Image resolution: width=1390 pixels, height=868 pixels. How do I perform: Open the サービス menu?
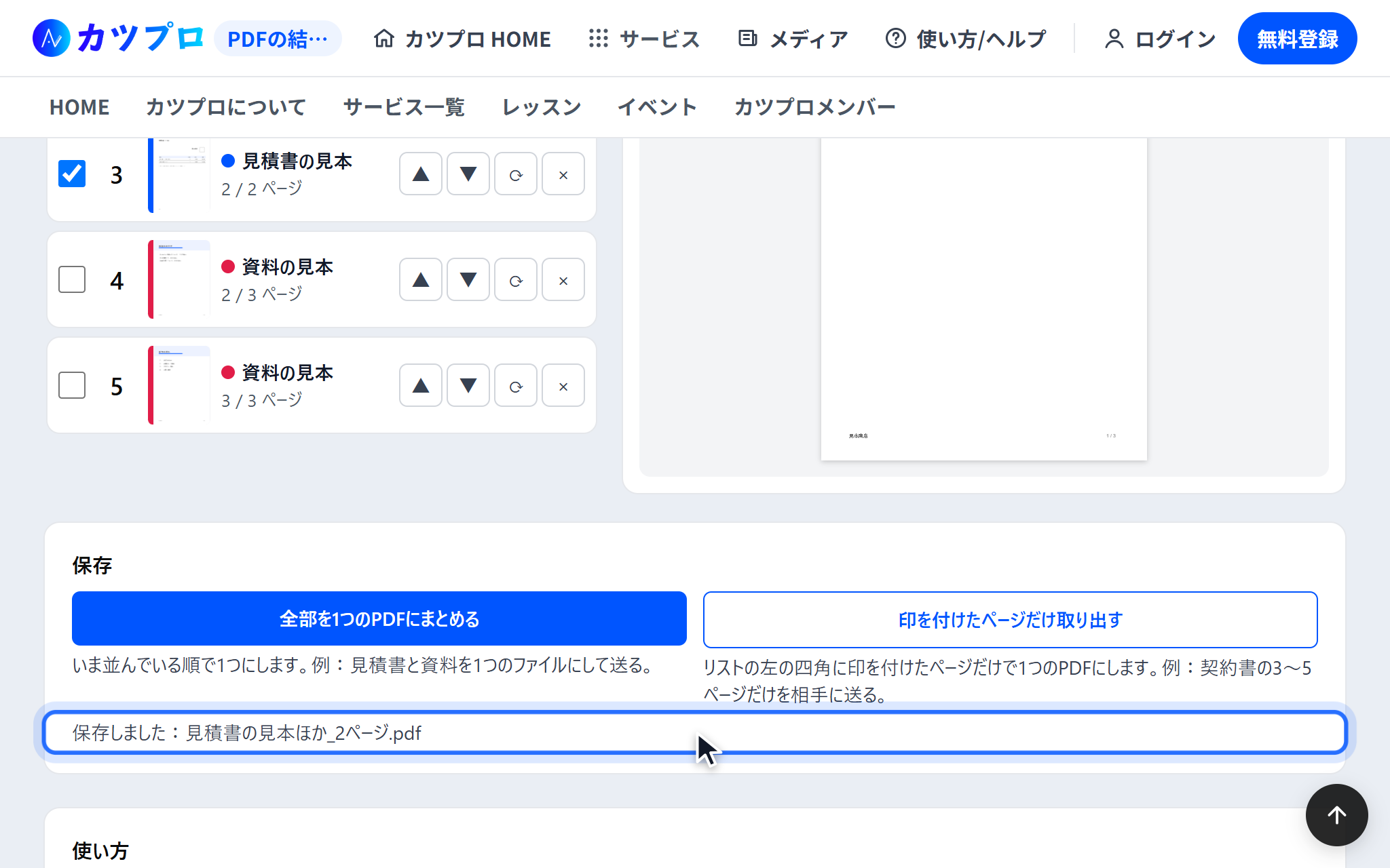click(x=644, y=39)
